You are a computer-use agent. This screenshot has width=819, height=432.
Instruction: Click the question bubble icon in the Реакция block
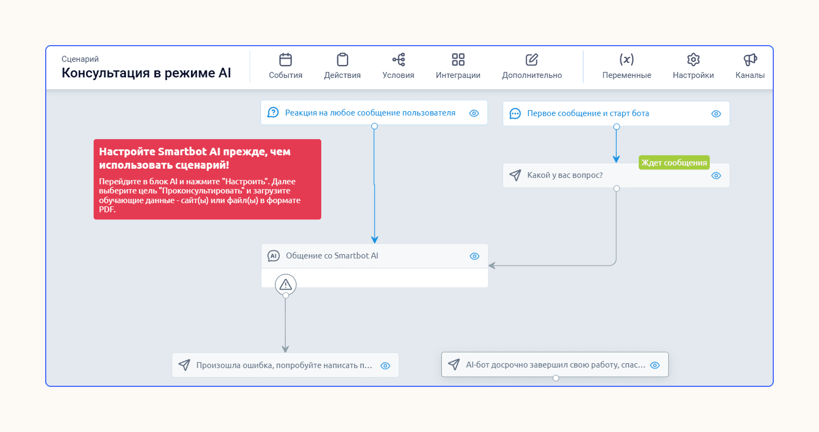pyautogui.click(x=273, y=112)
